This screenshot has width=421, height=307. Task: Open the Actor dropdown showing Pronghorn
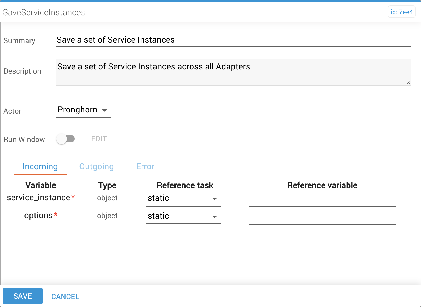[x=83, y=110]
